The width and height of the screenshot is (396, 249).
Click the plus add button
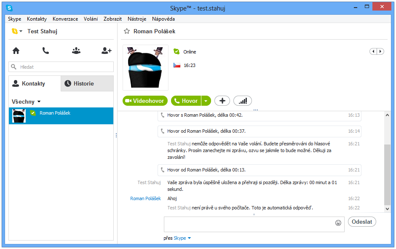[x=222, y=101]
